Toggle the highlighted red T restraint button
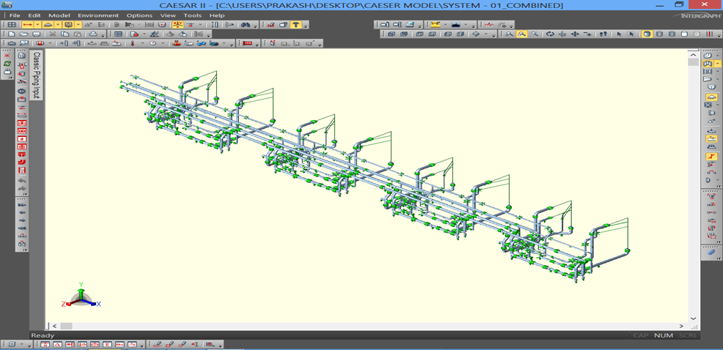The height and width of the screenshot is (350, 723). pos(296,25)
